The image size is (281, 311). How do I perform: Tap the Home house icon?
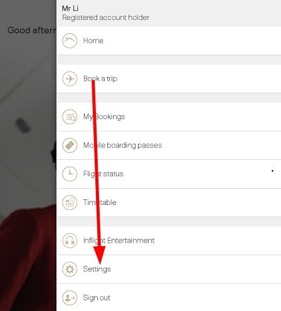(70, 41)
